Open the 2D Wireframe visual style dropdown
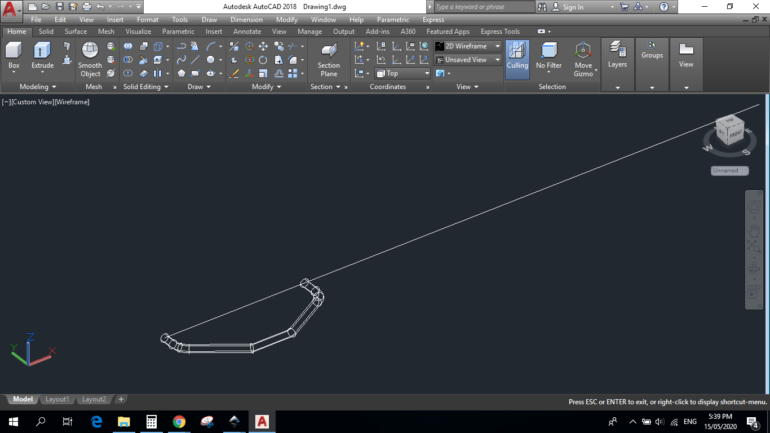The height and width of the screenshot is (433, 770). point(468,46)
